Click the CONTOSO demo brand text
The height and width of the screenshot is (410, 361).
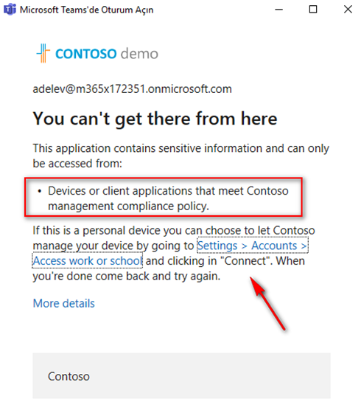[107, 54]
